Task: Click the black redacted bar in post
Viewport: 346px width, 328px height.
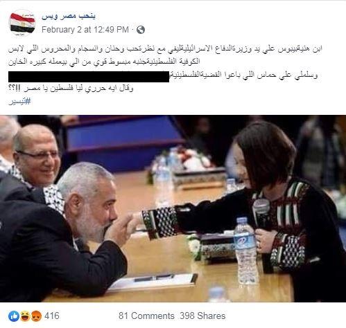Action: coord(89,77)
